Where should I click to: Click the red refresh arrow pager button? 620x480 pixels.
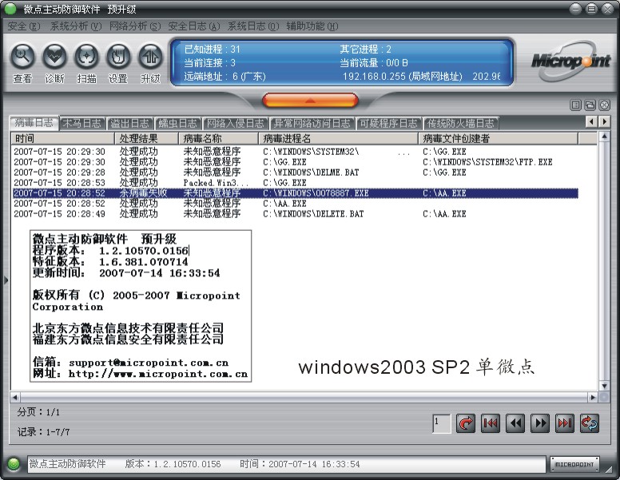coord(465,423)
